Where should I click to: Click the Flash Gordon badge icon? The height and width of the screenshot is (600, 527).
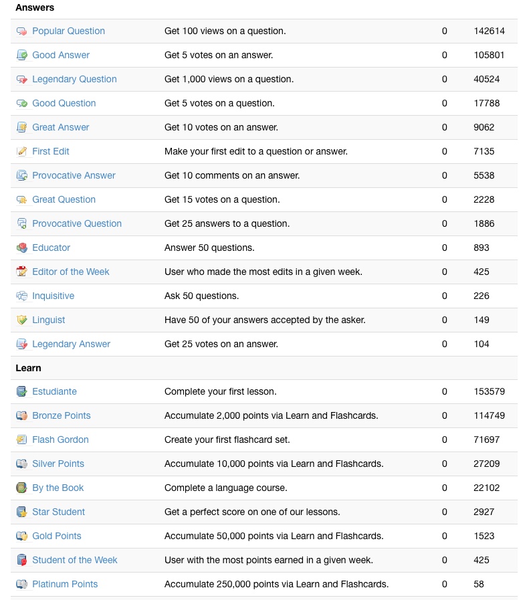click(x=21, y=440)
